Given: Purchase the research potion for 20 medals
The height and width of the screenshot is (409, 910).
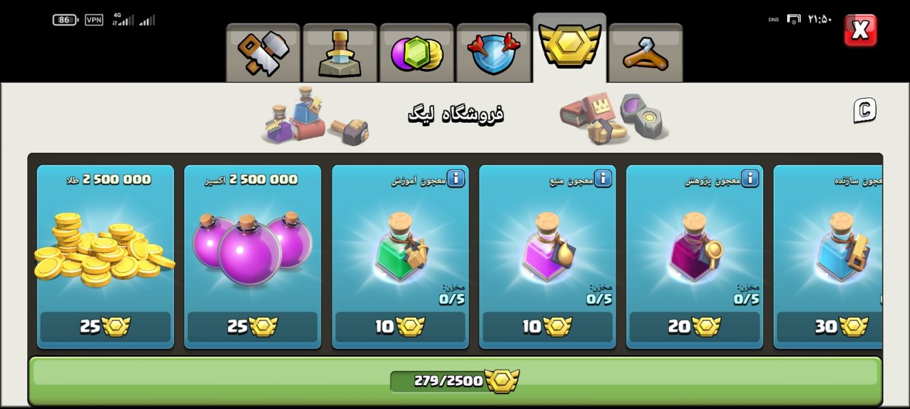Looking at the screenshot, I should 694,327.
